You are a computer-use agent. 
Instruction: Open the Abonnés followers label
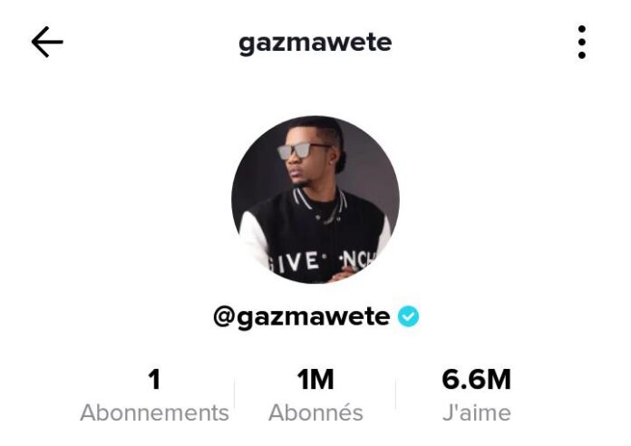(315, 413)
